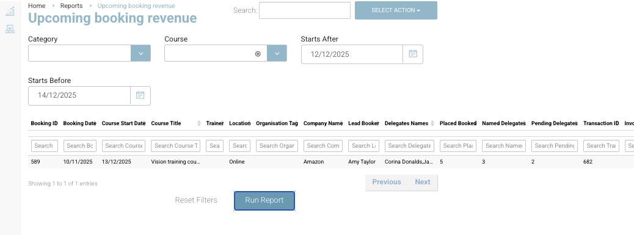Click the Starts After date field
Screen dimensions: 634x235
click(x=352, y=54)
